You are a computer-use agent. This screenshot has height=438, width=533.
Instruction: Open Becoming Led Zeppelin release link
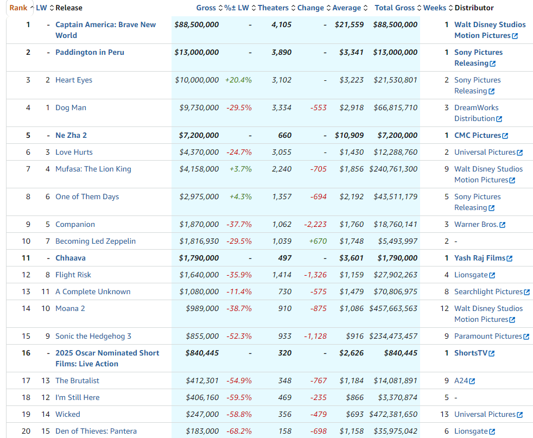(96, 242)
